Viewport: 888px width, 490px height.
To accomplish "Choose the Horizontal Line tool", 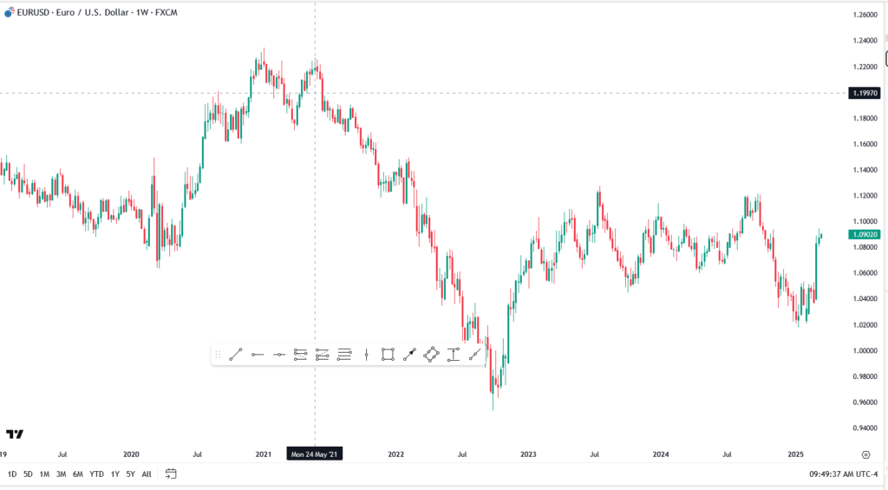I will pos(279,354).
